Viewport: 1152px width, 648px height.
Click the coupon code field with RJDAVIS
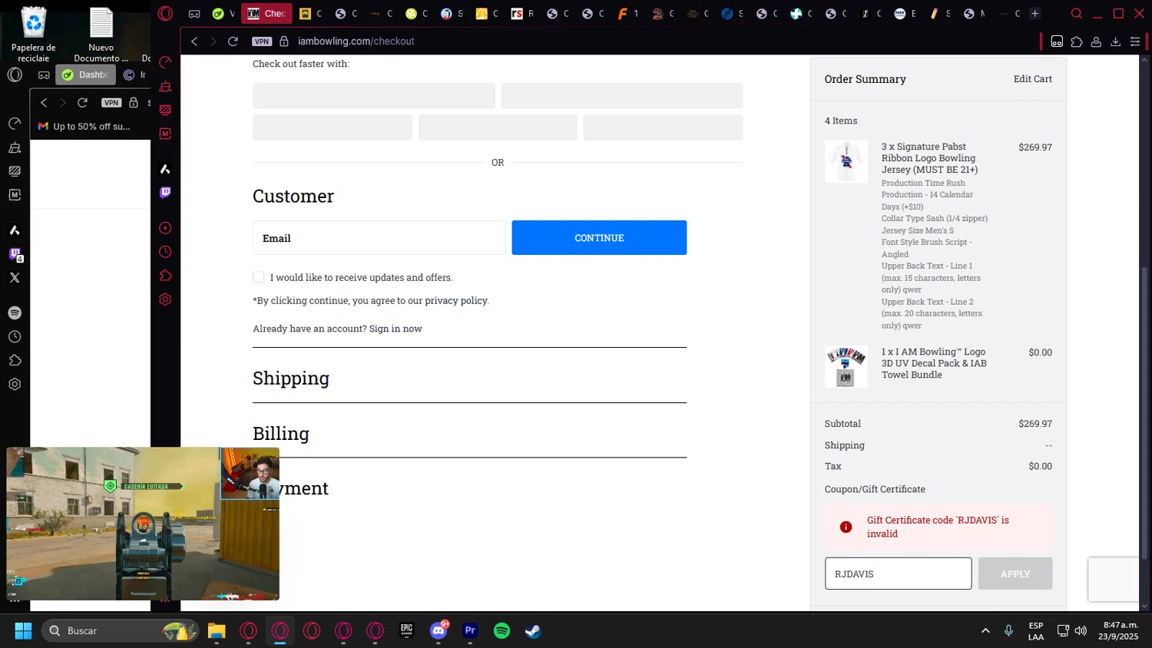click(898, 574)
